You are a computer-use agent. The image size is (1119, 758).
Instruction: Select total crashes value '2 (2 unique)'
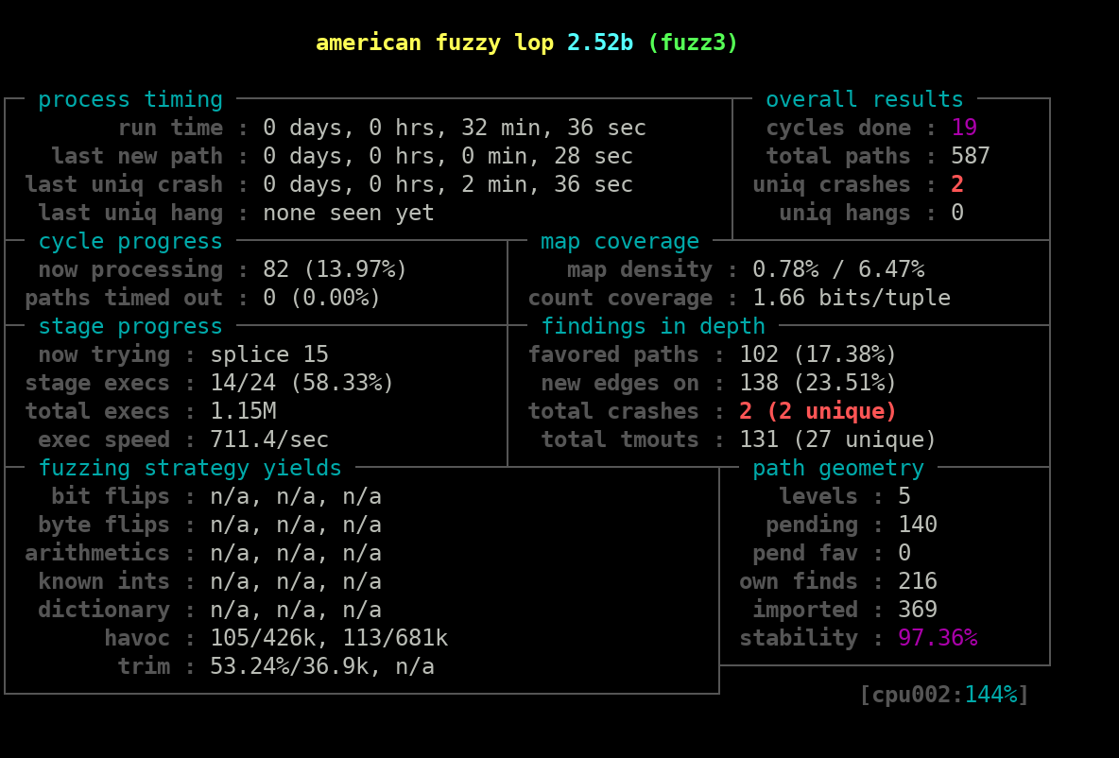click(x=818, y=411)
